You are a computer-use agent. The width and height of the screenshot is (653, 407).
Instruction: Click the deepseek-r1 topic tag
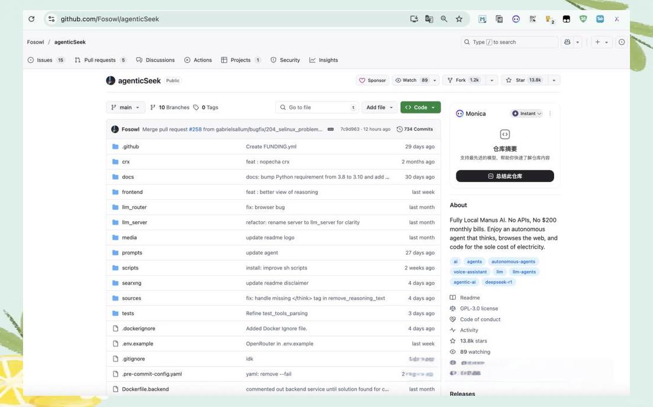click(x=498, y=282)
